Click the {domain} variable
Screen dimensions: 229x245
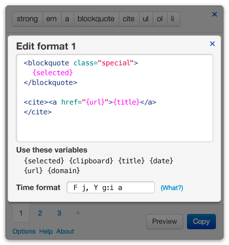(x=64, y=170)
